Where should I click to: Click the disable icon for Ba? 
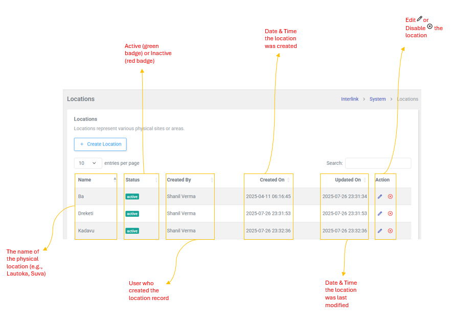tap(390, 196)
